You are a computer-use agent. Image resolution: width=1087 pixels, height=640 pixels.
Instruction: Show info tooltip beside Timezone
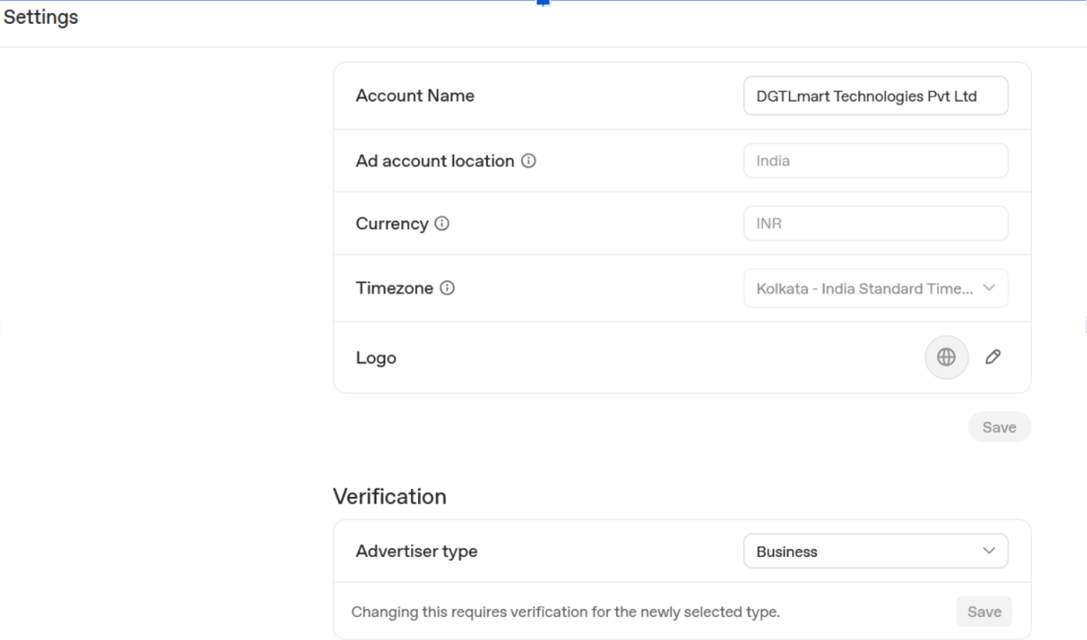click(x=447, y=288)
